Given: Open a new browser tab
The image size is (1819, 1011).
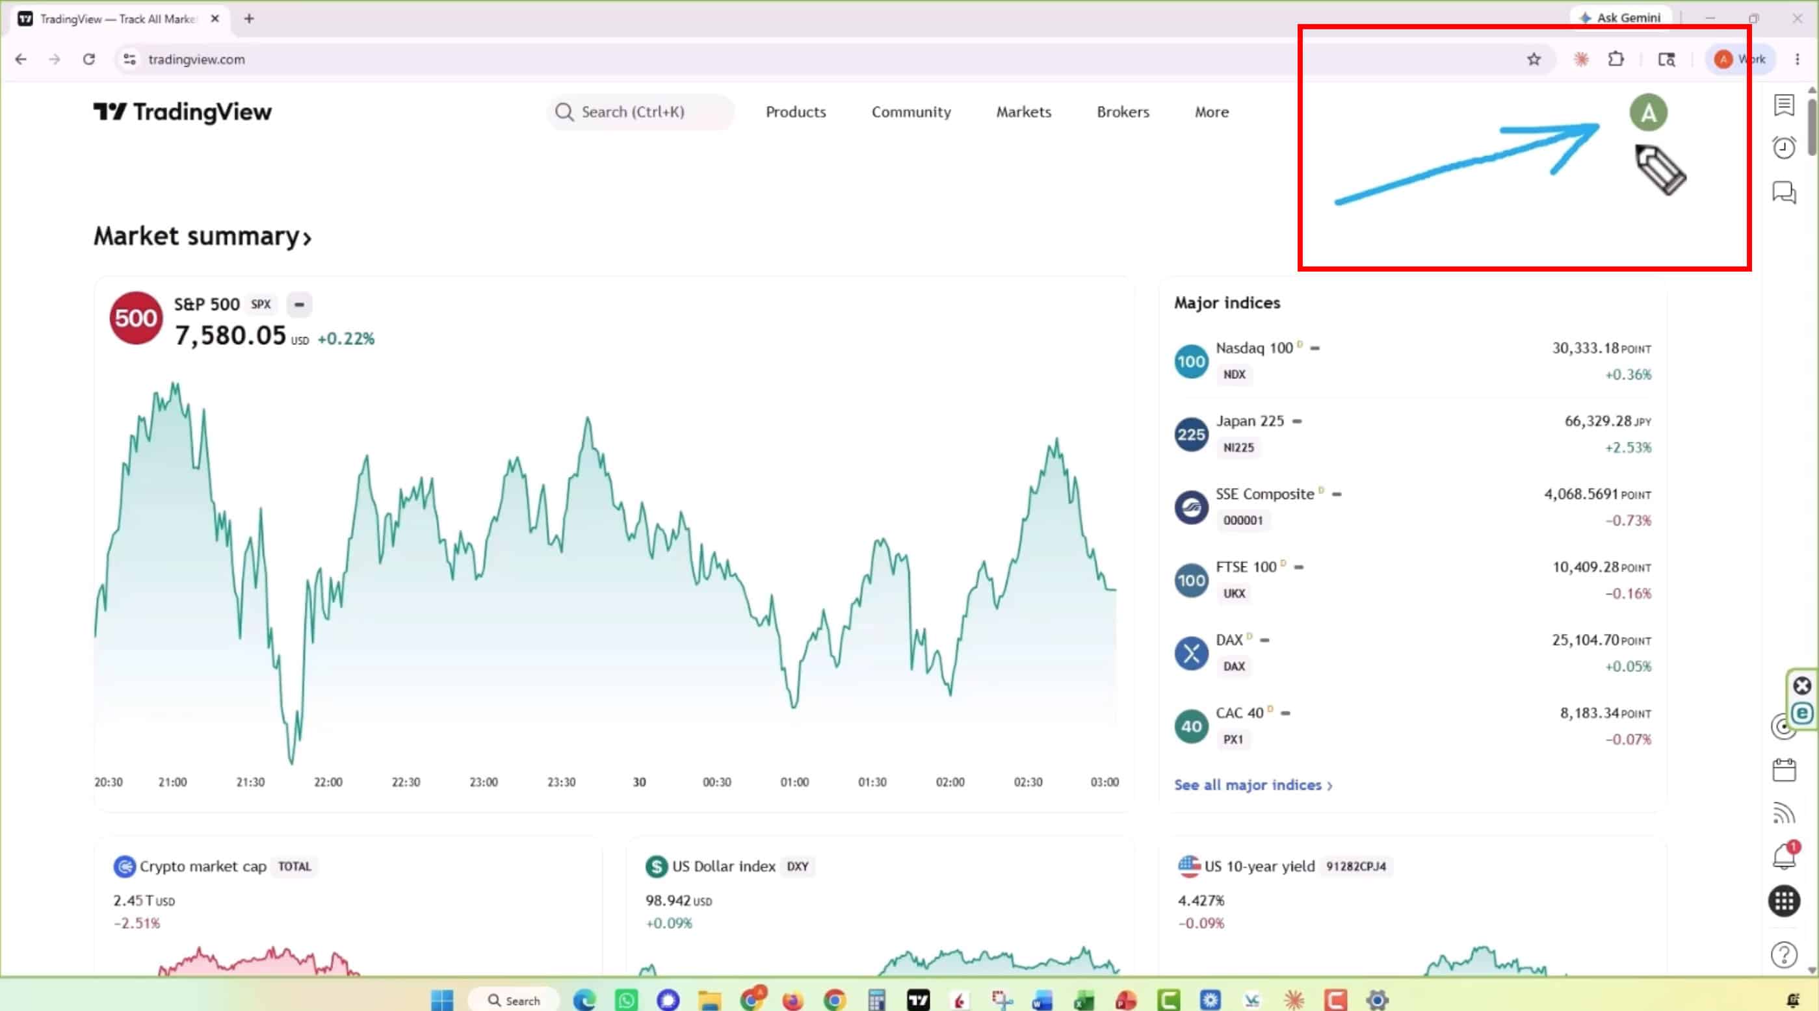Looking at the screenshot, I should tap(248, 19).
